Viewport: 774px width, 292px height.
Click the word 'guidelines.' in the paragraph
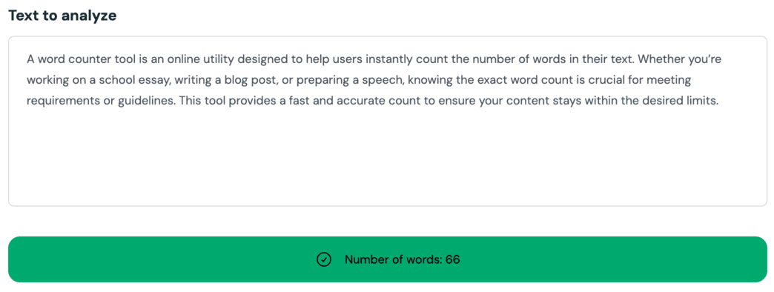pos(151,101)
